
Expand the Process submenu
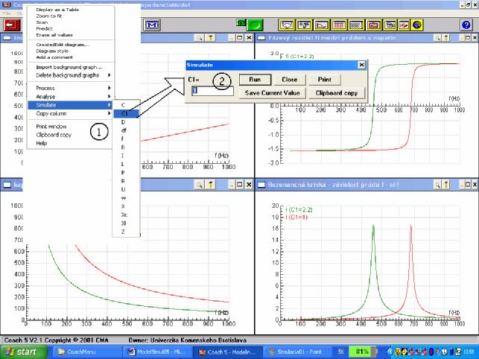tap(70, 88)
